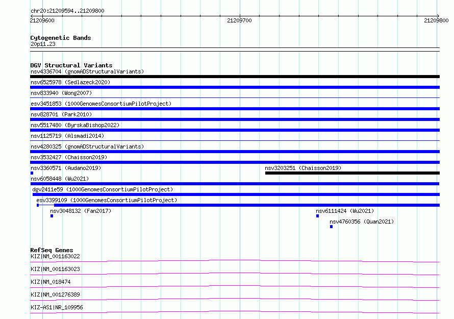Click ruler position label 21209800
This screenshot has width=454, height=319.
click(436, 20)
